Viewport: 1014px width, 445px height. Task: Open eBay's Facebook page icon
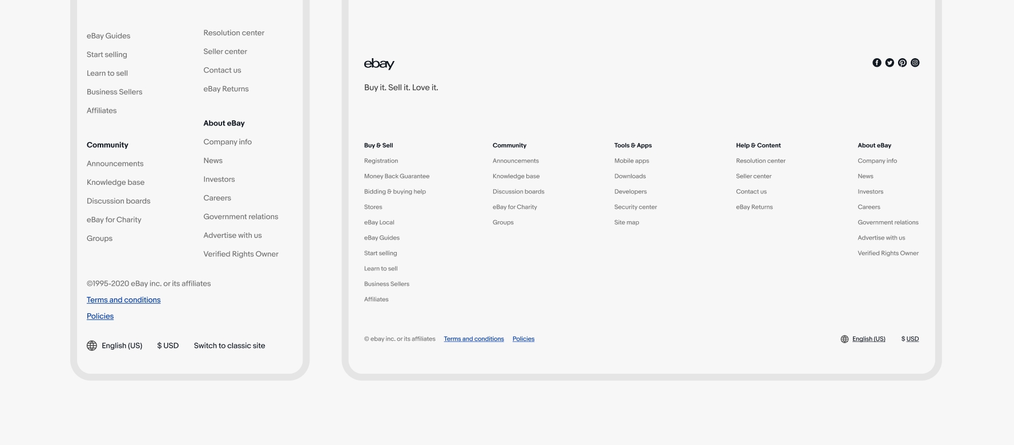[876, 63]
